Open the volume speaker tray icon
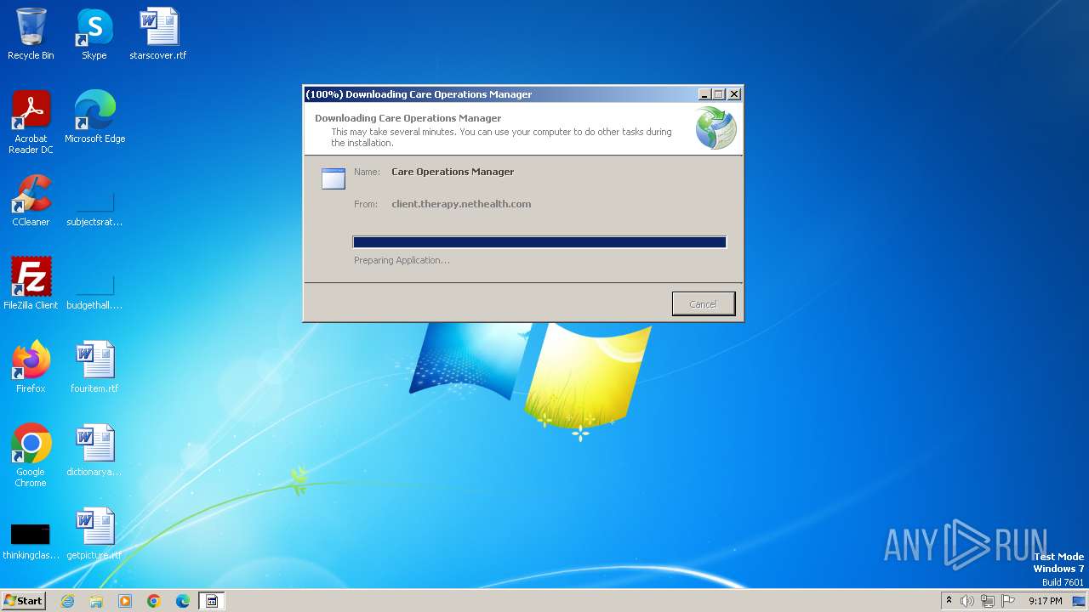Screen dimensions: 1089x612 (x=967, y=601)
